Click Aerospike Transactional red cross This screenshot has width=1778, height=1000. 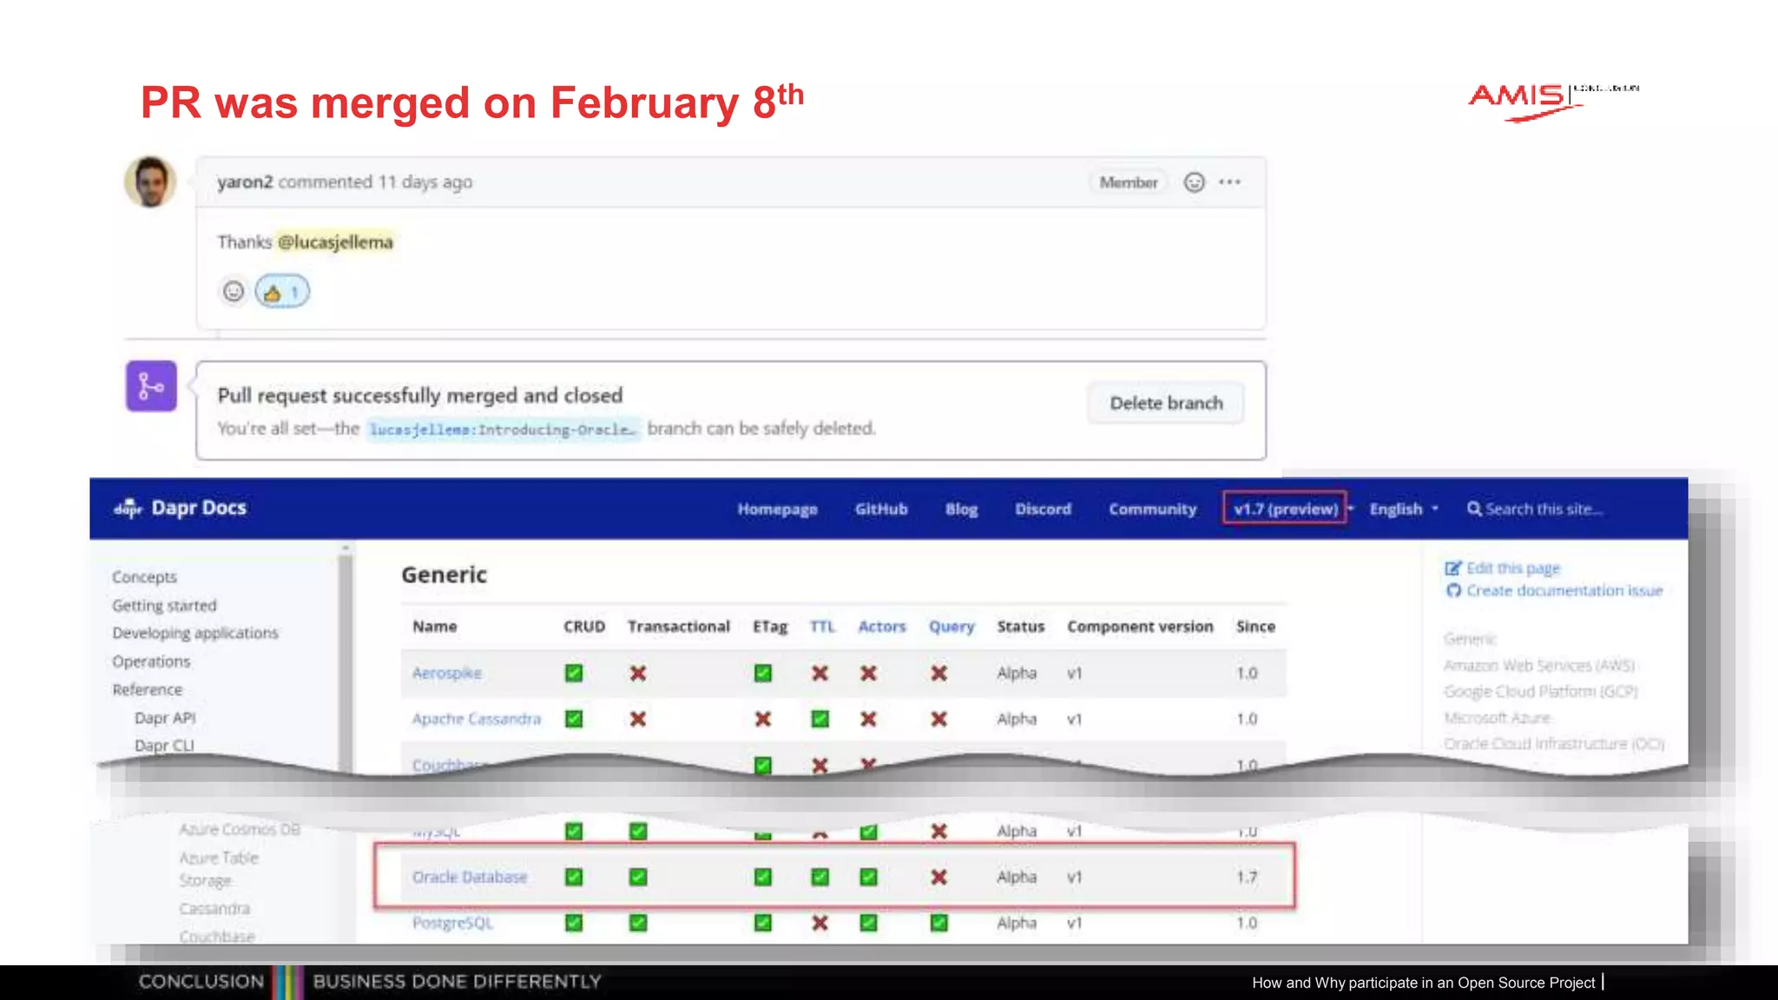[638, 674]
